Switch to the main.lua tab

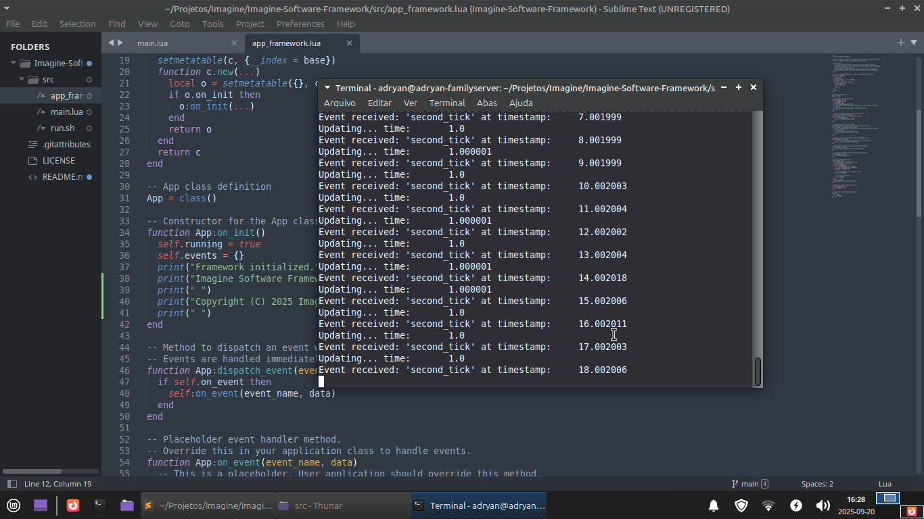coord(152,43)
